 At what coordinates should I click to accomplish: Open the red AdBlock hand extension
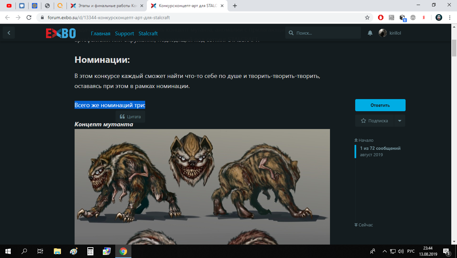coord(381,17)
